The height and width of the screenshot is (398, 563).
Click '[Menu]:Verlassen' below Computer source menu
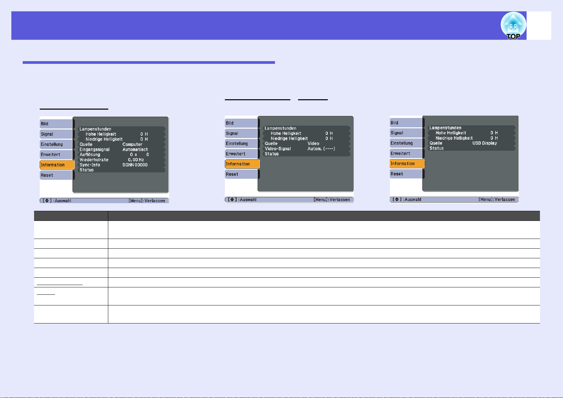(147, 201)
